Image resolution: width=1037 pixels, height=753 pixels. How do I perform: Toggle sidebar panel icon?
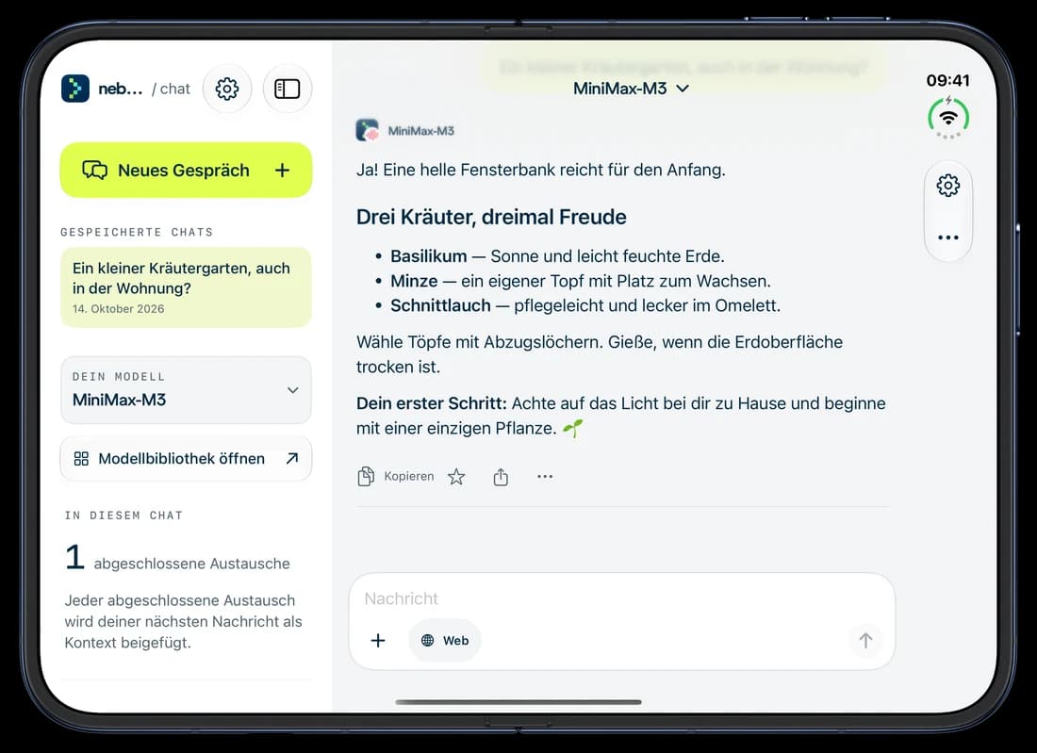[287, 89]
